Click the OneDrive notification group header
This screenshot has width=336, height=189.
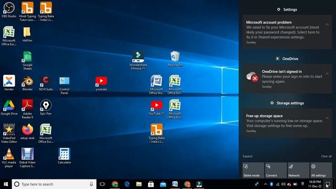(287, 58)
